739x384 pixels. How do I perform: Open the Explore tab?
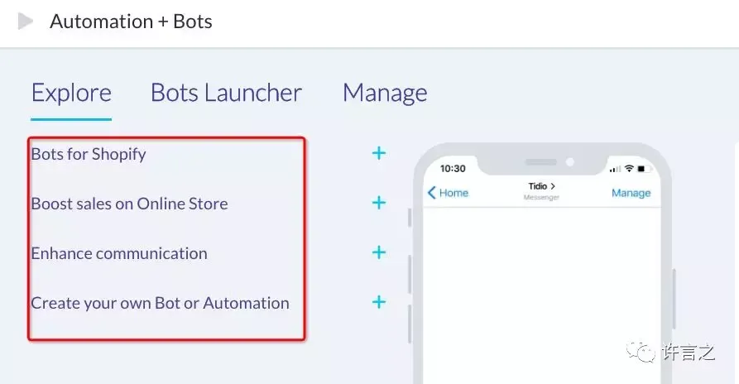tap(71, 93)
